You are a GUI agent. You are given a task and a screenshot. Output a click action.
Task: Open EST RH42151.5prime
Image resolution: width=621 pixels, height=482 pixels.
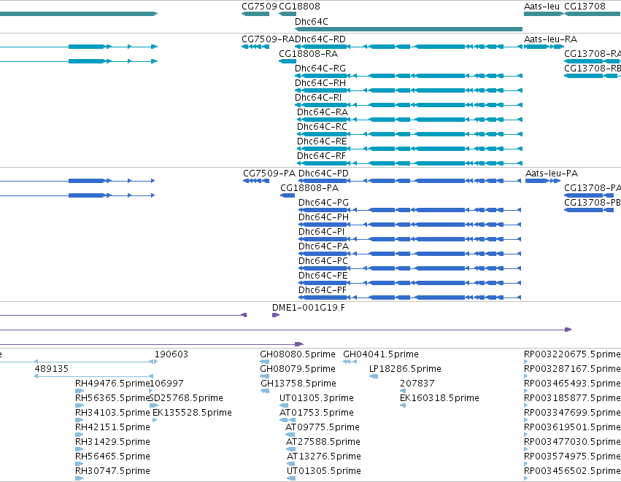click(112, 427)
